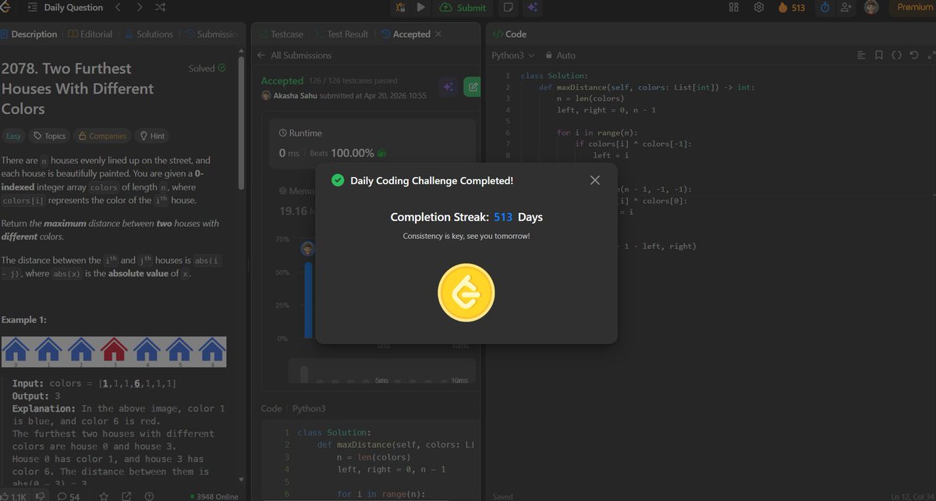Viewport: 936px width, 501px height.
Task: Click the curly braces icon in editor
Action: point(897,55)
